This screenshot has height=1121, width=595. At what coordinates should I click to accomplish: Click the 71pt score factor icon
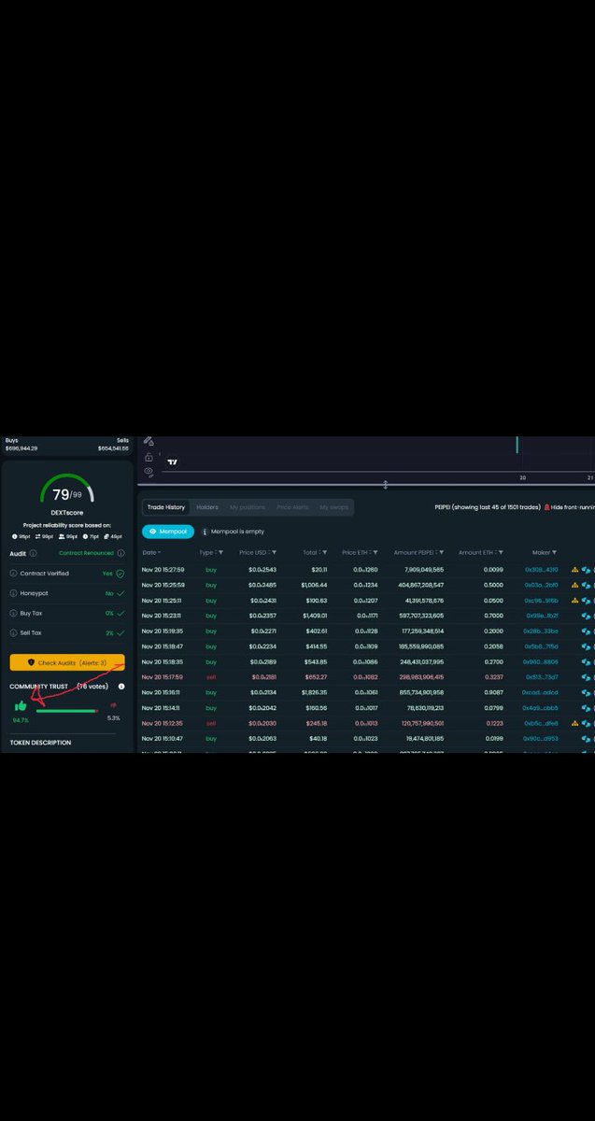point(83,536)
